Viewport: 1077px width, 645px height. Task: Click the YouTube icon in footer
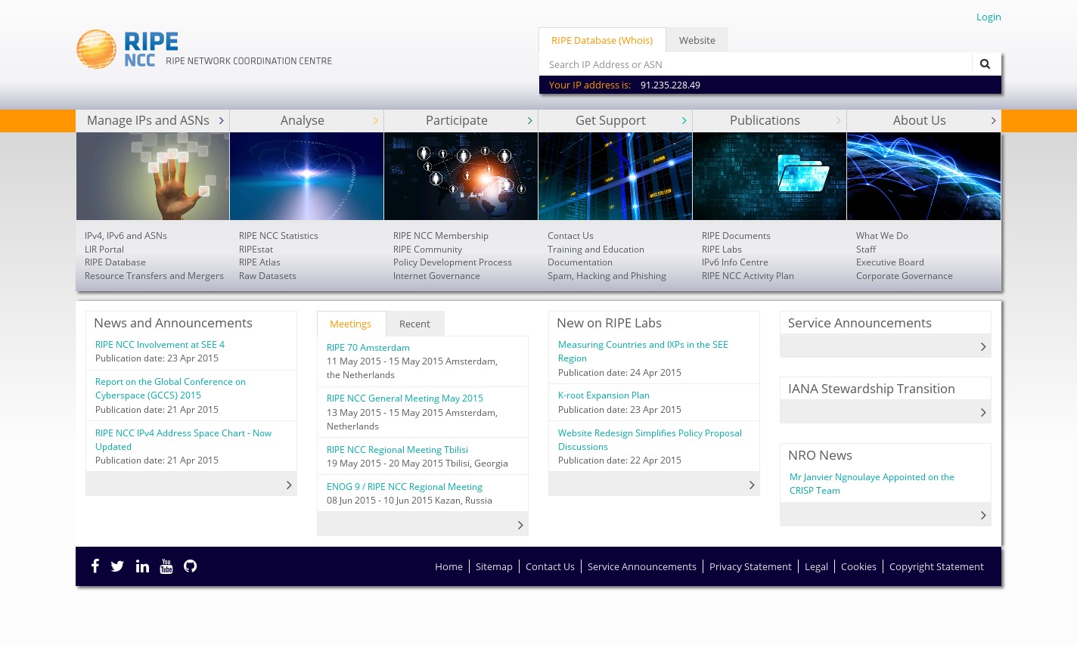pyautogui.click(x=166, y=566)
